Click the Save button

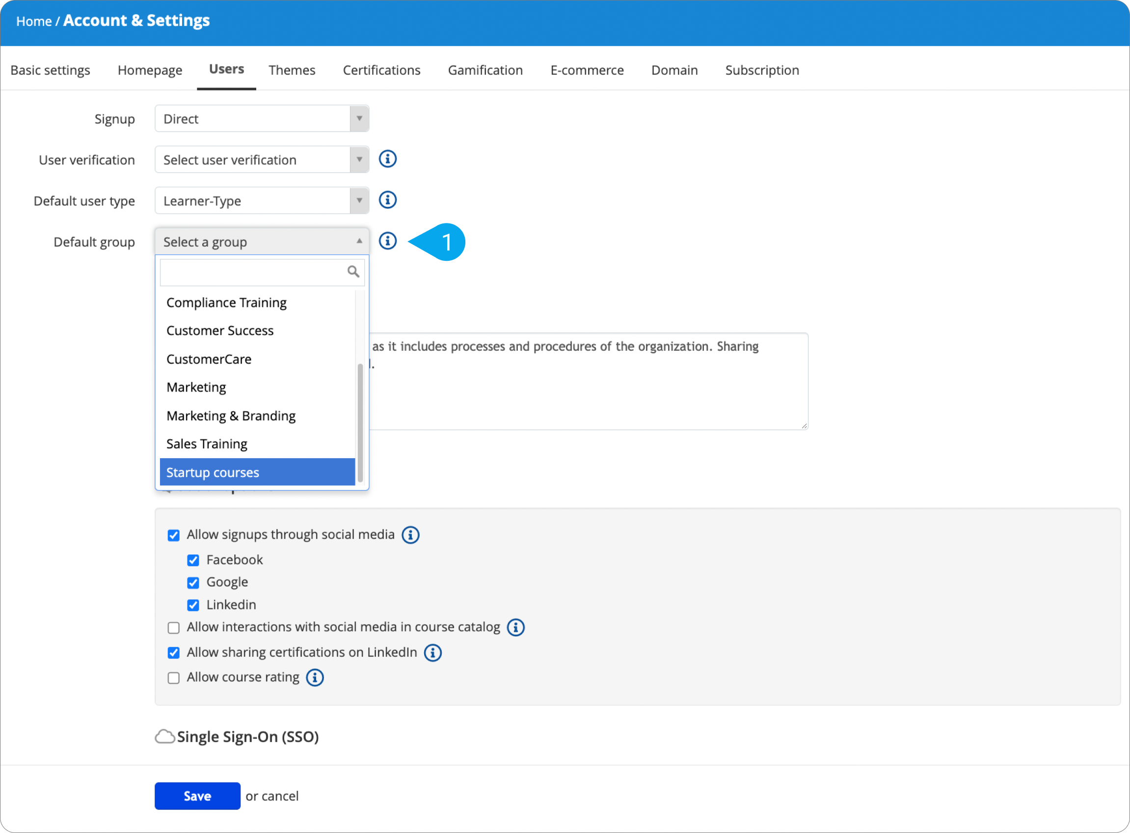(197, 796)
